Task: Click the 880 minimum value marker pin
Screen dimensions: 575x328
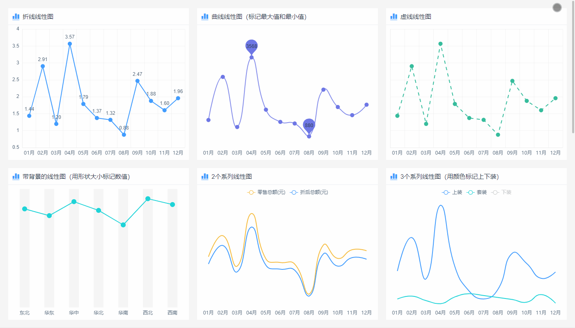Action: point(309,125)
